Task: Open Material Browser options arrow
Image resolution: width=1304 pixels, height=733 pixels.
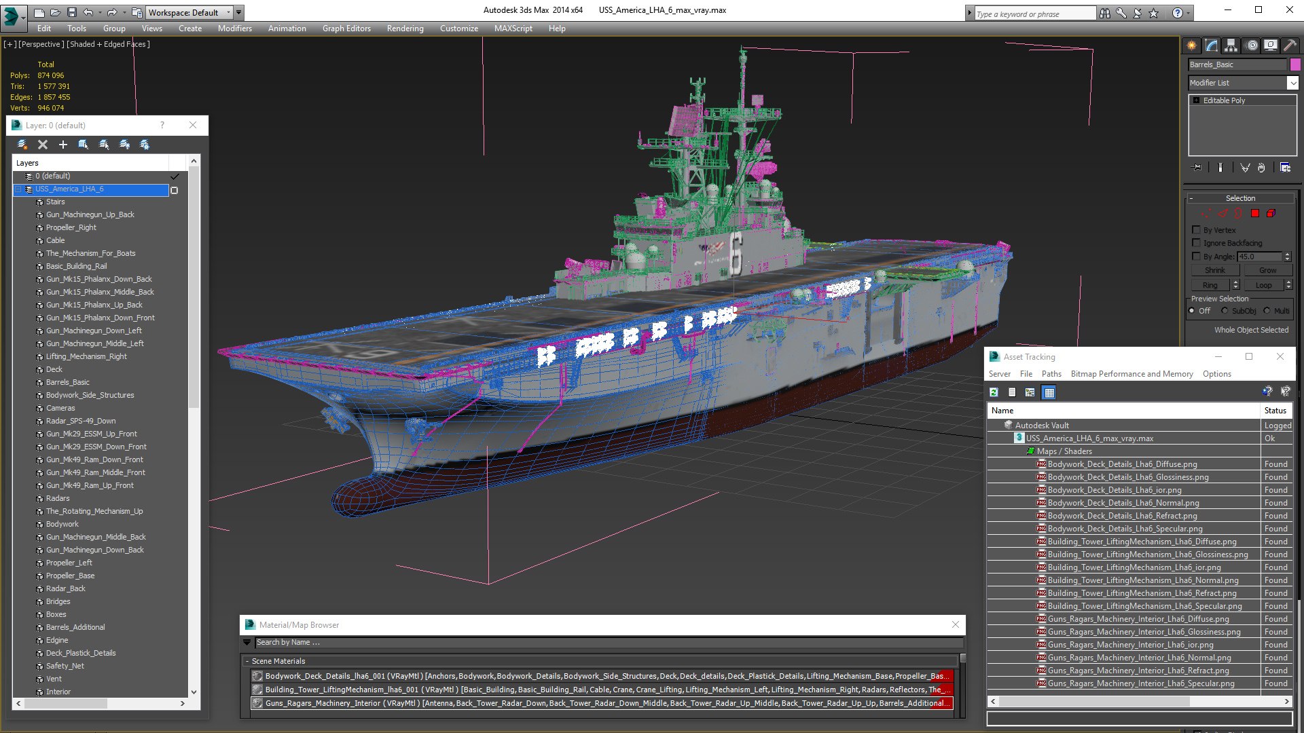Action: pos(247,642)
